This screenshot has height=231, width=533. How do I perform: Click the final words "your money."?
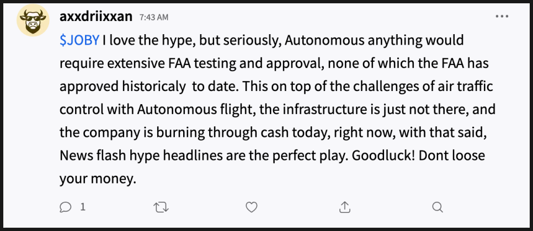click(x=97, y=179)
